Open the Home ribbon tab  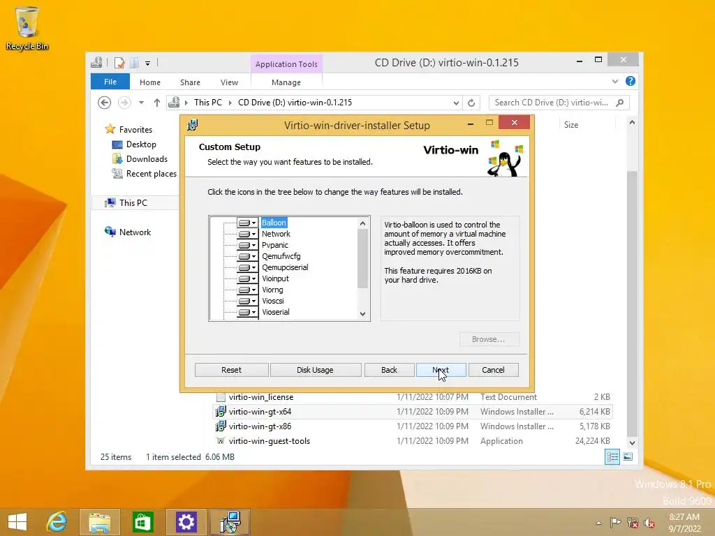pos(150,82)
